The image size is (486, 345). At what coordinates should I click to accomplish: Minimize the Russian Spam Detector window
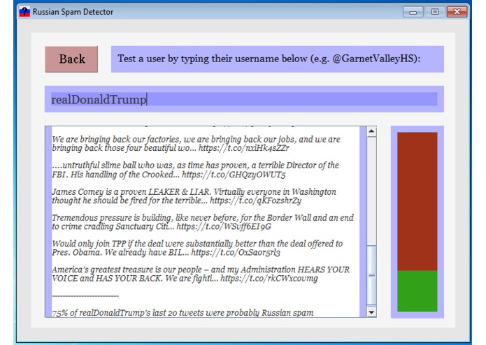413,12
